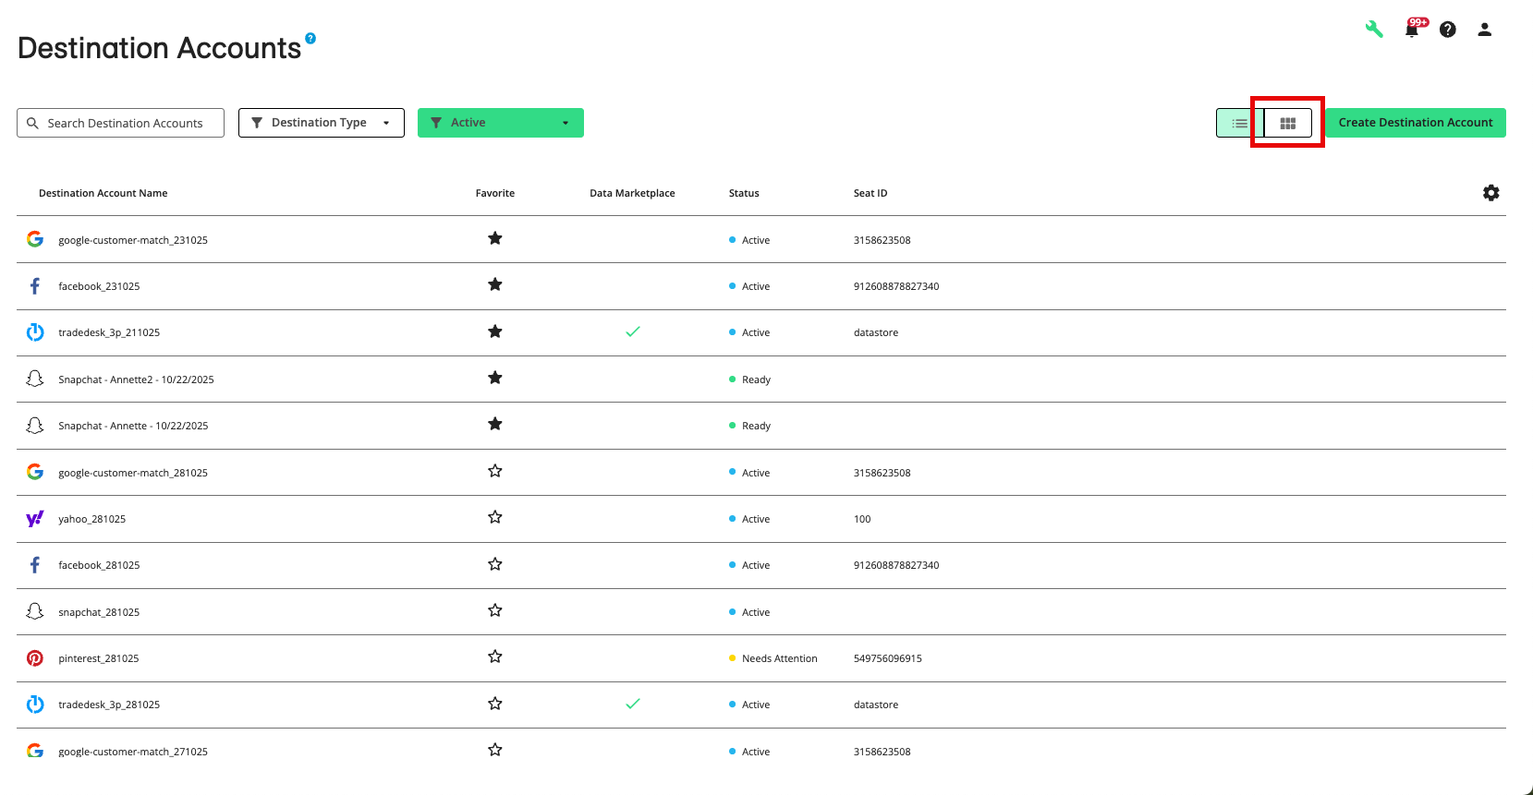Open table column settings gear

click(x=1490, y=193)
